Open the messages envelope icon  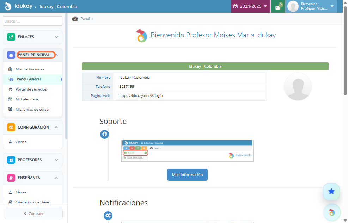pos(277,7)
